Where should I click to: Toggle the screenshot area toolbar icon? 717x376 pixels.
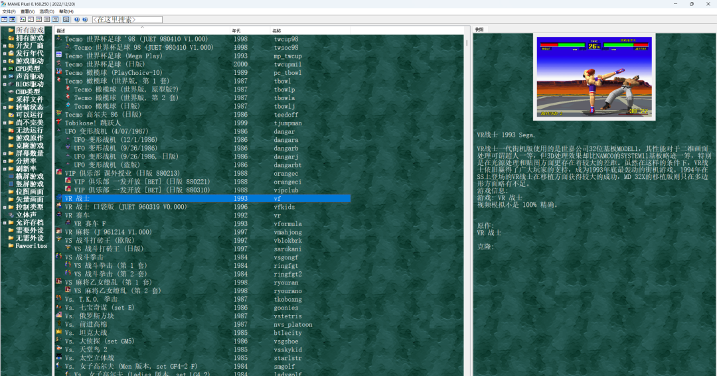tap(13, 20)
